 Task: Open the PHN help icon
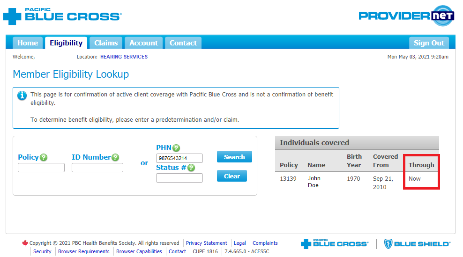pos(176,148)
